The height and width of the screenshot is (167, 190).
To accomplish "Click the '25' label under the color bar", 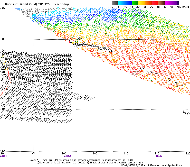I will pos(145,7).
